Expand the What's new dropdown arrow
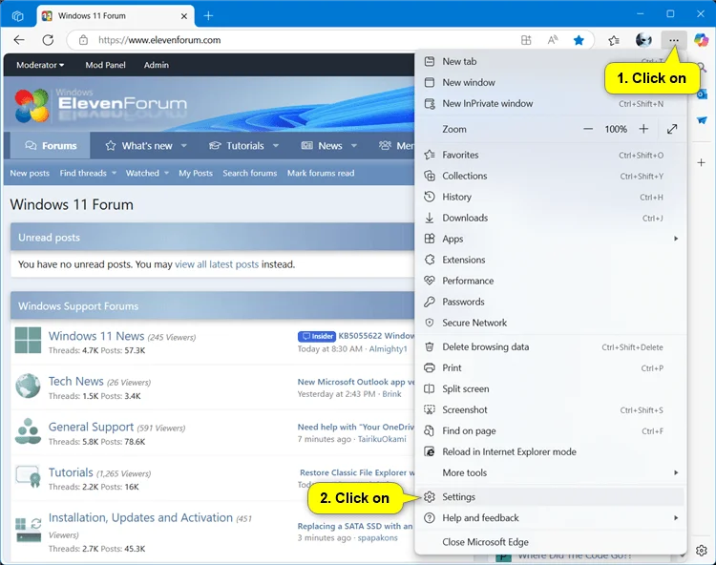This screenshot has width=716, height=565. pos(183,146)
